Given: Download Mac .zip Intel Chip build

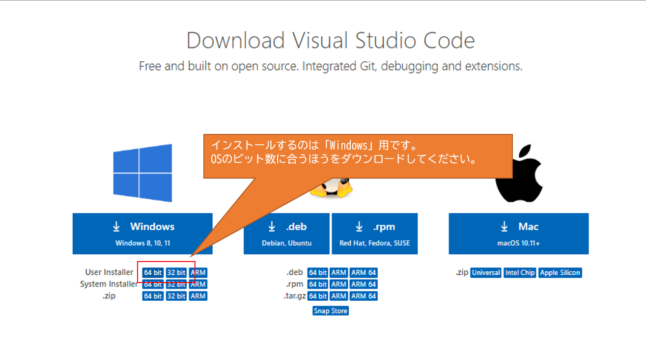Looking at the screenshot, I should click(x=520, y=273).
